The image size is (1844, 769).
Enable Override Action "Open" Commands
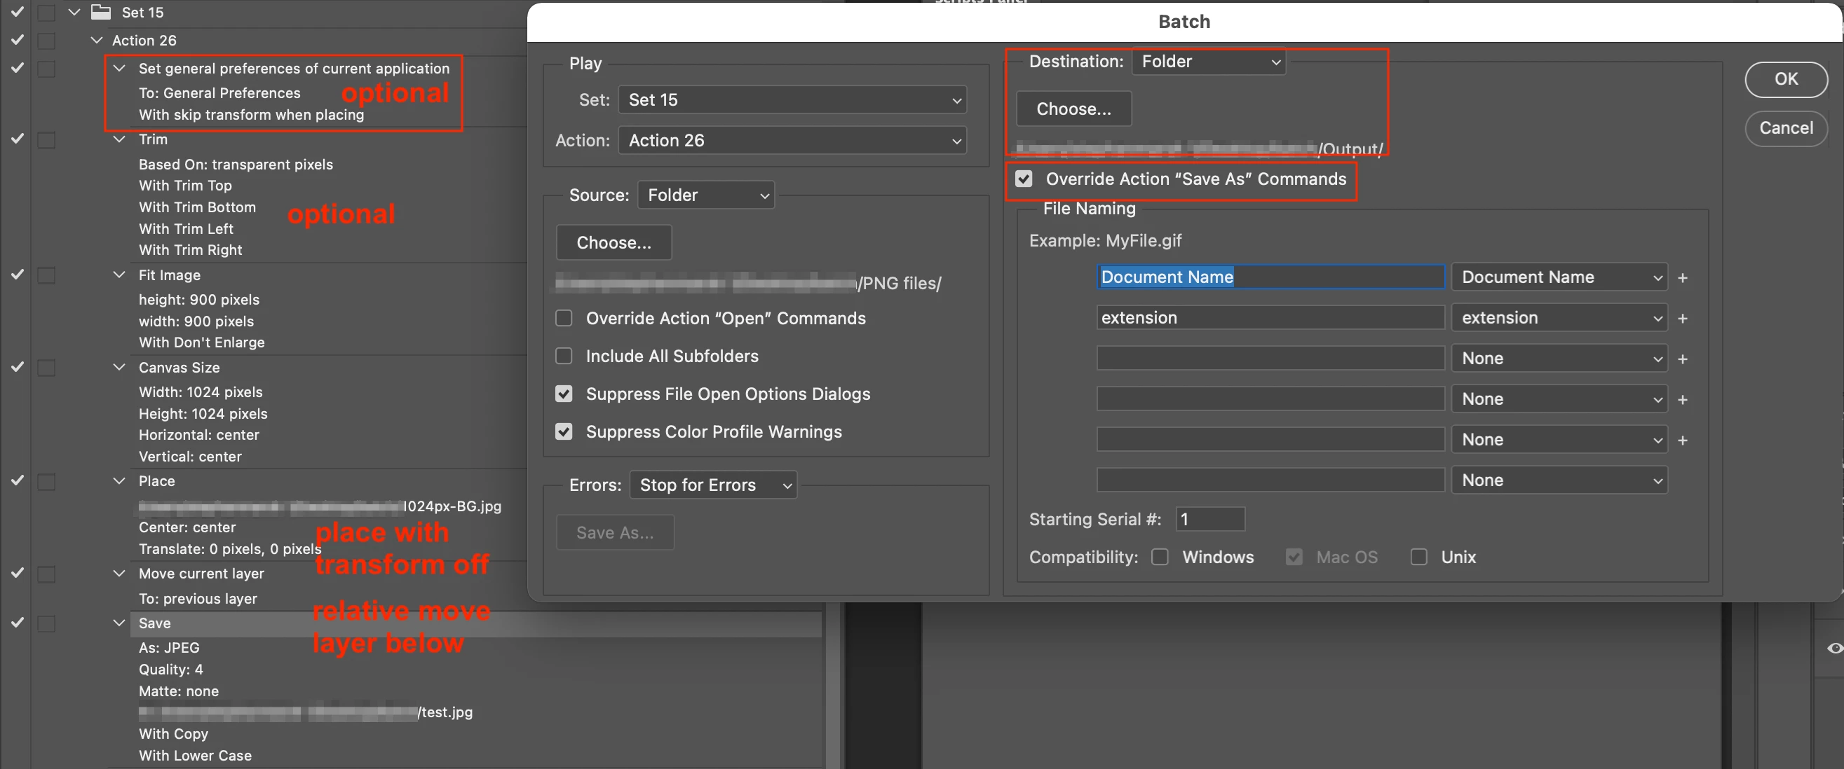(x=564, y=319)
